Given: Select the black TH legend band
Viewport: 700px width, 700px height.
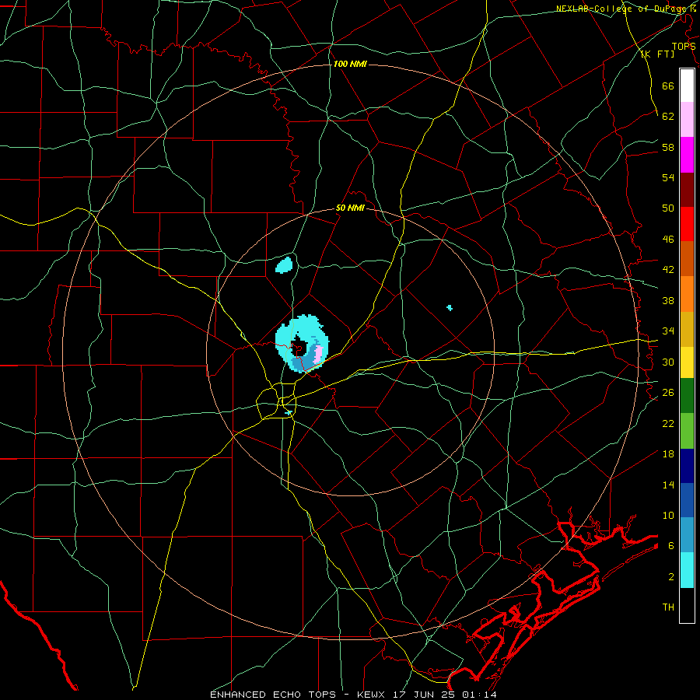Looking at the screenshot, I should 687,605.
